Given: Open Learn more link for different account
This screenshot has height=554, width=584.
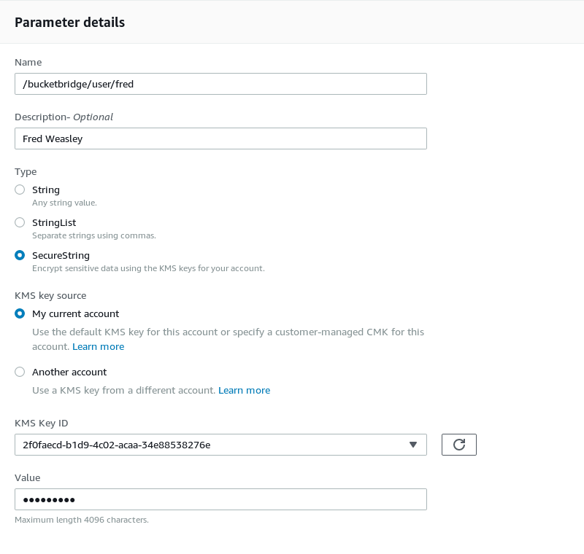Looking at the screenshot, I should pyautogui.click(x=245, y=391).
